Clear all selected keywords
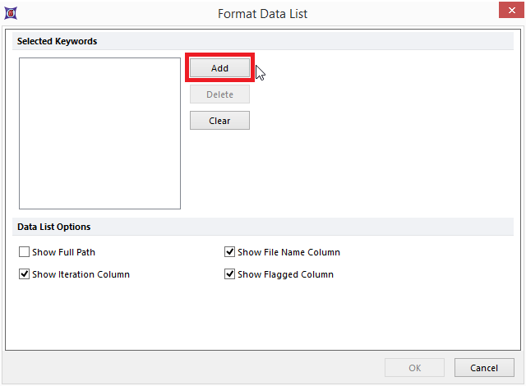 coord(219,121)
